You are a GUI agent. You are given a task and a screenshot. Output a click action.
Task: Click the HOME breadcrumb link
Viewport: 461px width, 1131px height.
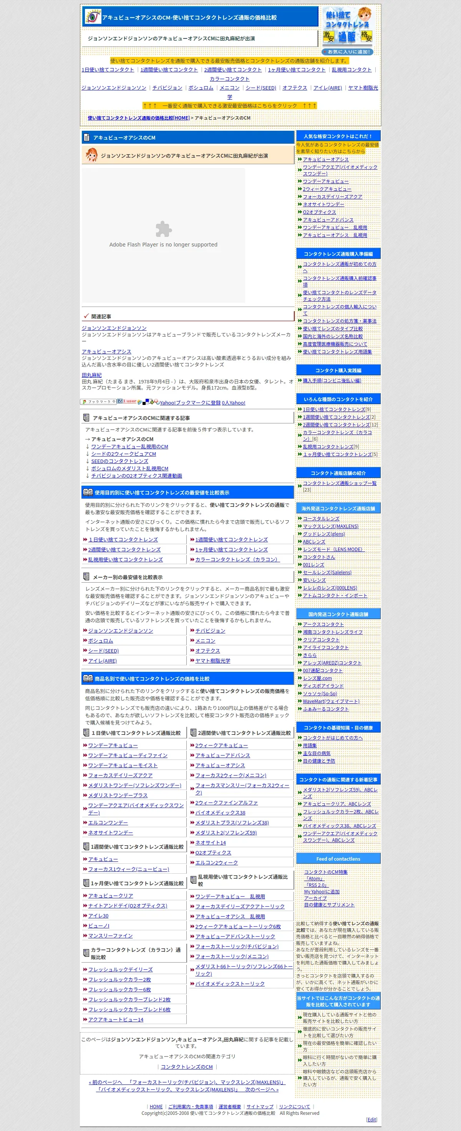pos(139,118)
